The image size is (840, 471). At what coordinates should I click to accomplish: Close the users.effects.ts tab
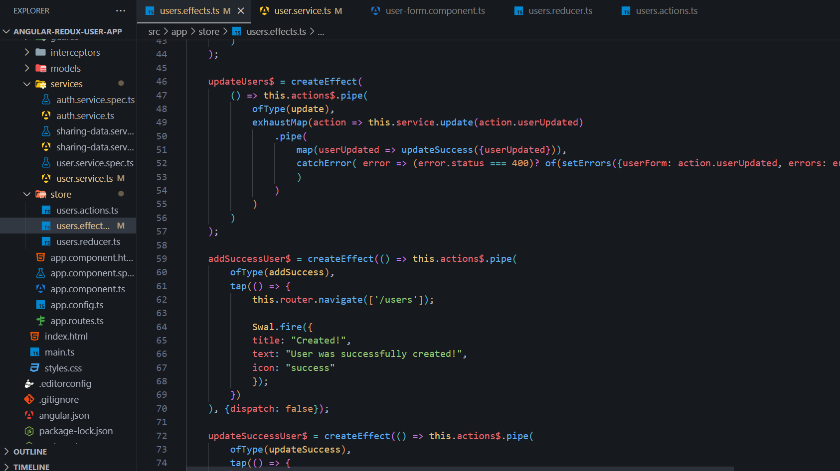click(241, 10)
